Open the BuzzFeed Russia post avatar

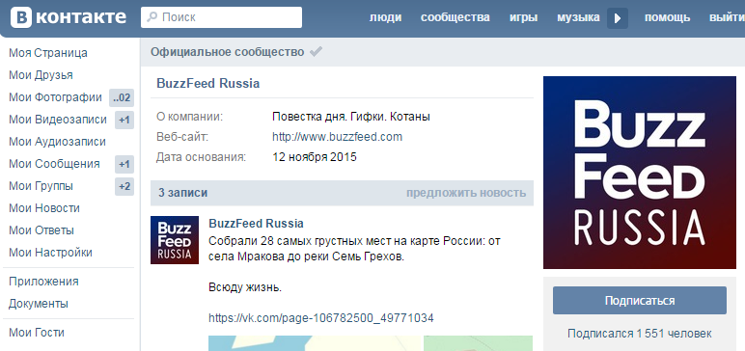[175, 240]
